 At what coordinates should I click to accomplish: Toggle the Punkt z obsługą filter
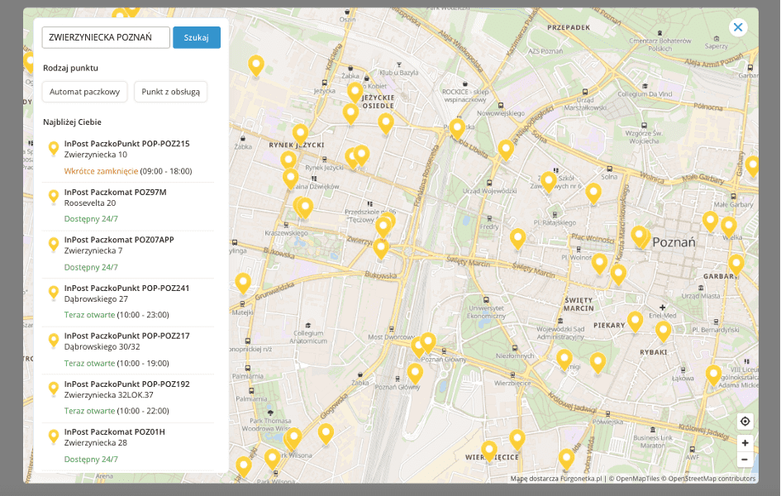pyautogui.click(x=170, y=92)
